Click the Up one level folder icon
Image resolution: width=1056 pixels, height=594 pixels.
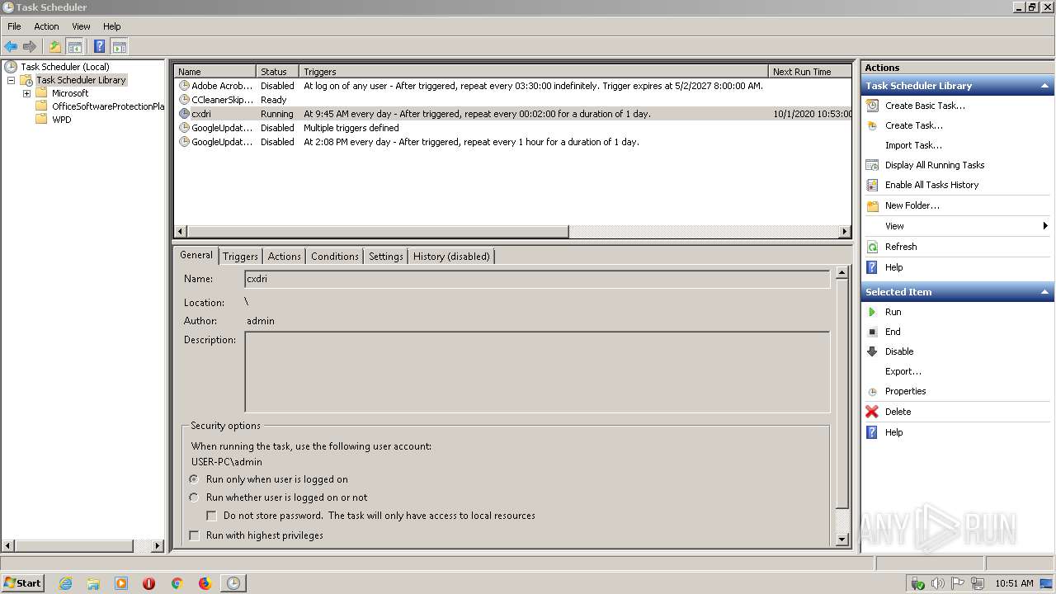55,47
